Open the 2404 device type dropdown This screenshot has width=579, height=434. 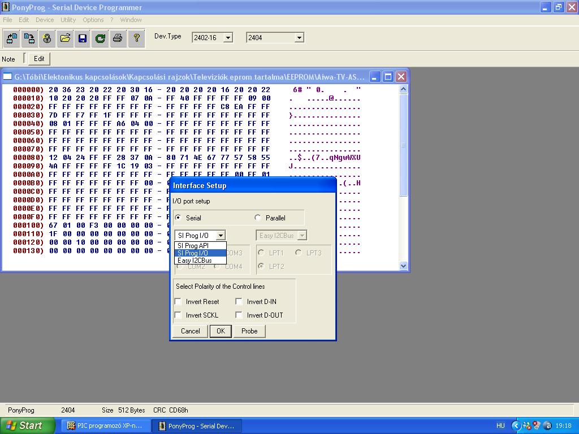300,38
